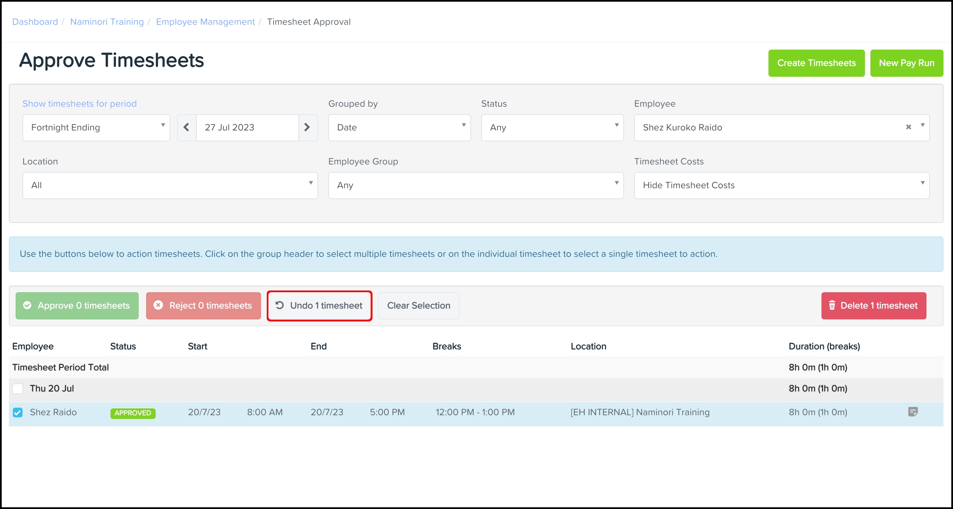This screenshot has height=509, width=953.
Task: Open the Fortnight Ending period dropdown
Action: tap(96, 127)
